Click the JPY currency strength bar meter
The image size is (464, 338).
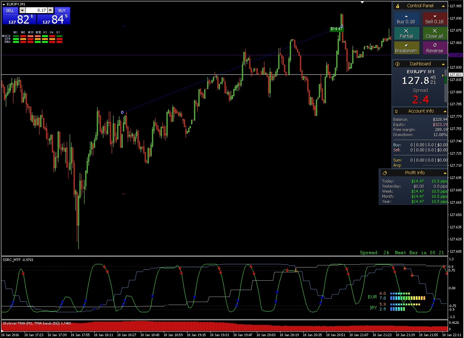pos(405,307)
